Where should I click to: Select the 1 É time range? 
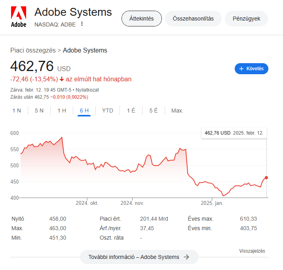pos(131,111)
